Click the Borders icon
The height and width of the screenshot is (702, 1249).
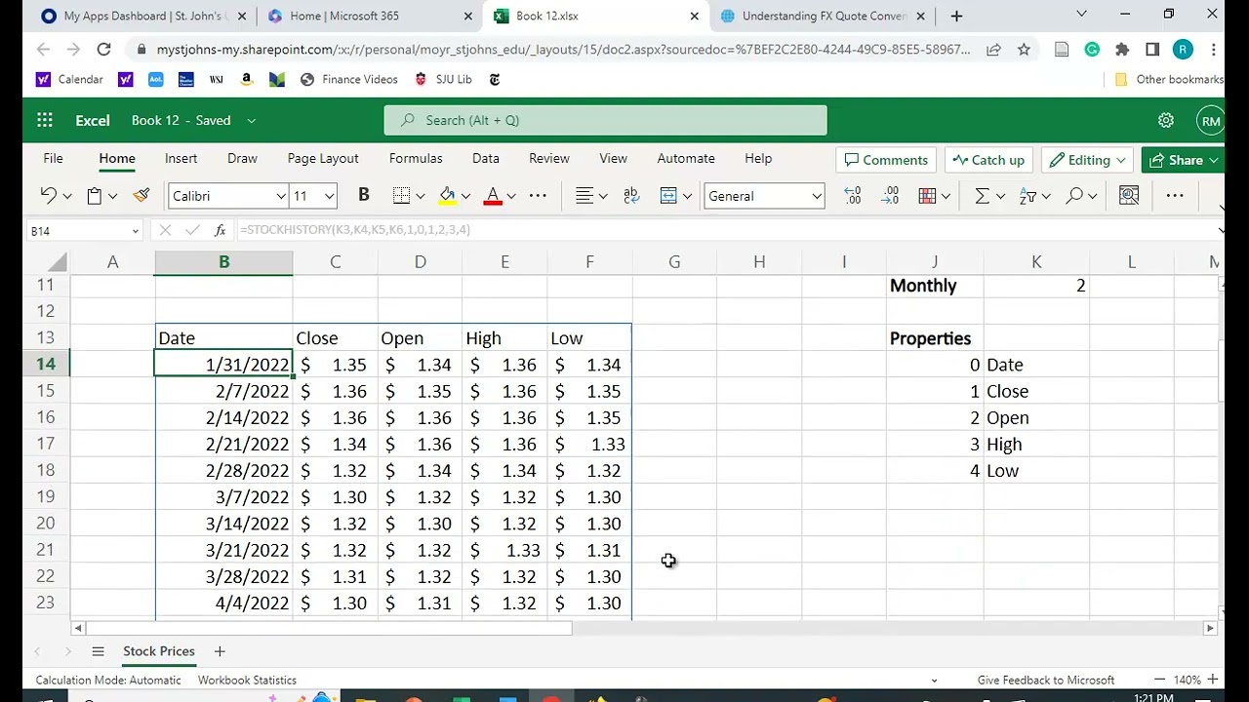401,196
